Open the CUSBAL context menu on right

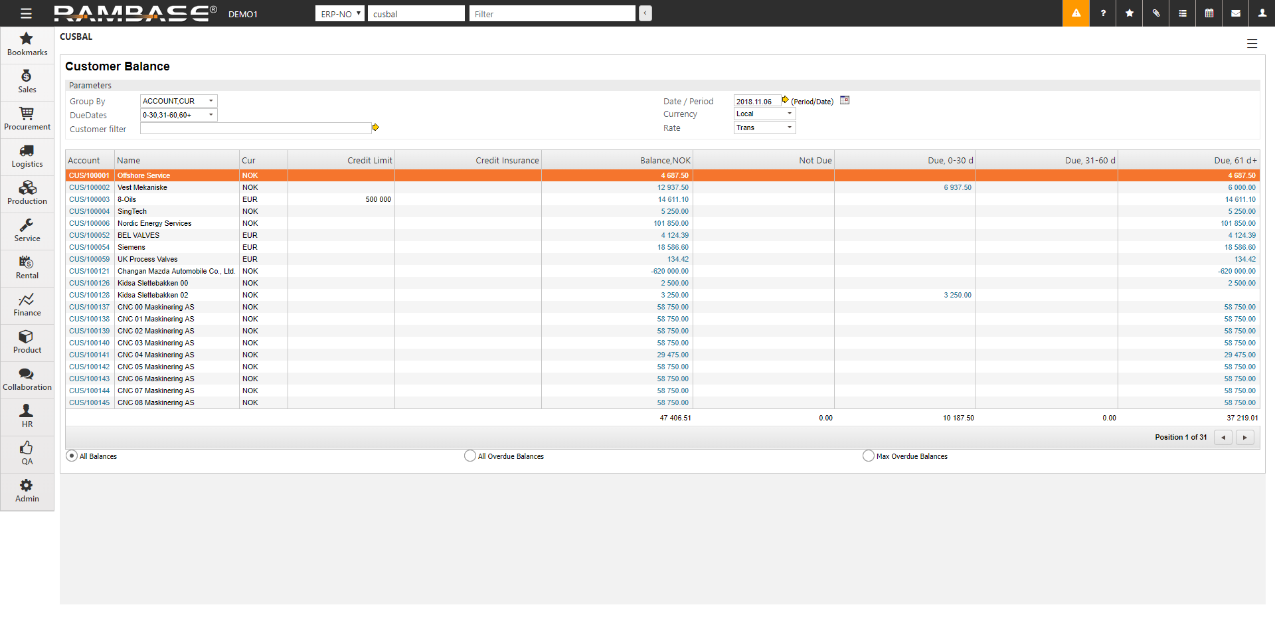pyautogui.click(x=1252, y=44)
